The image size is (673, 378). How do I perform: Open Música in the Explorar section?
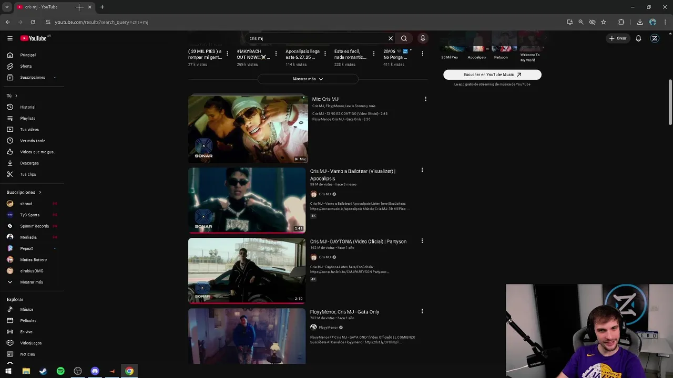26,310
